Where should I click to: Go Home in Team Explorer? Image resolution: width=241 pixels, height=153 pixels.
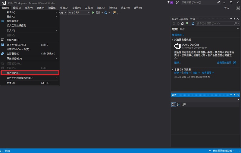click(183, 24)
